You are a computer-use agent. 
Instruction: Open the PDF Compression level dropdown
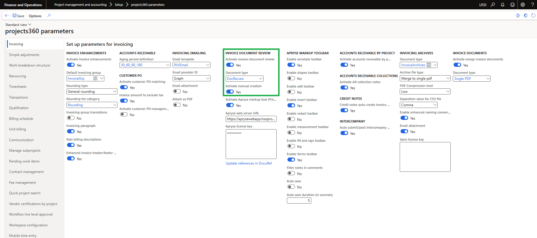pyautogui.click(x=448, y=92)
